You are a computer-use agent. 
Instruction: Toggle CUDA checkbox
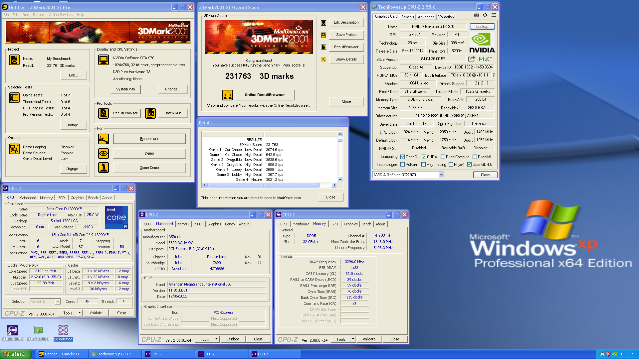[x=424, y=157]
